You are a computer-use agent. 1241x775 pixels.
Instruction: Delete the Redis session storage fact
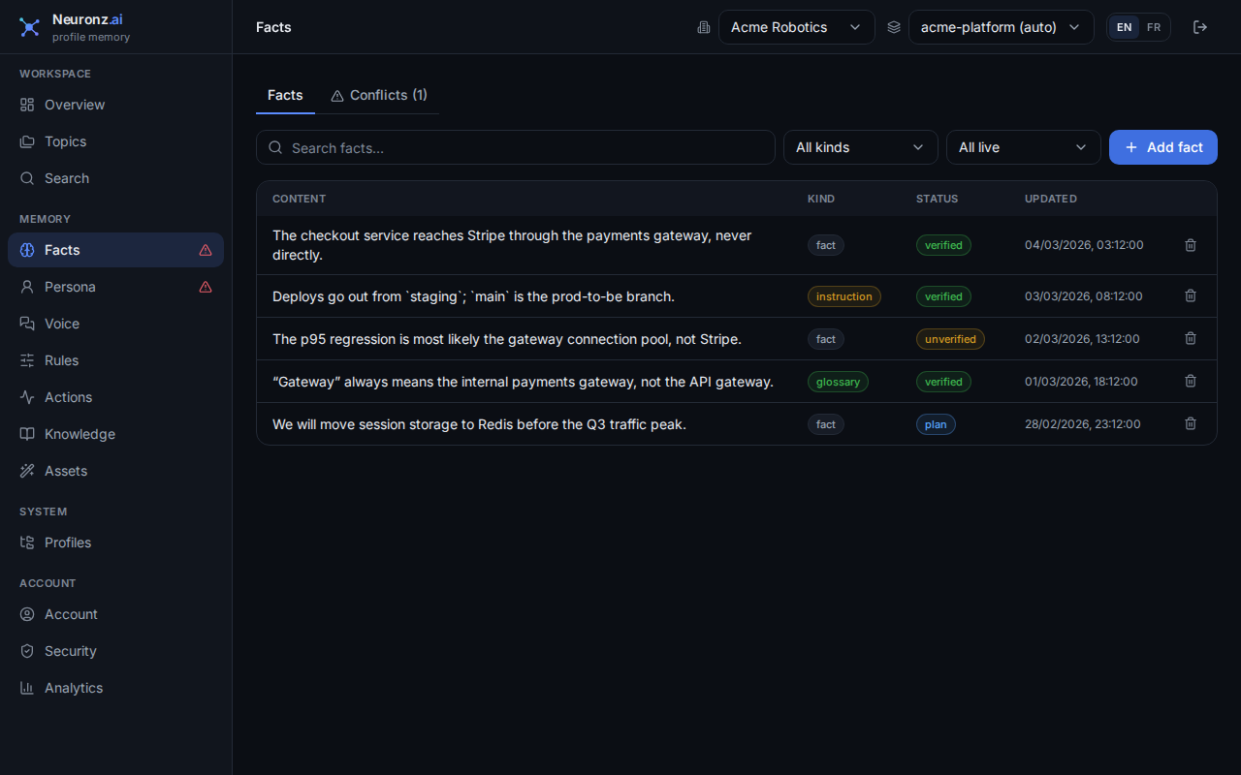click(x=1191, y=423)
